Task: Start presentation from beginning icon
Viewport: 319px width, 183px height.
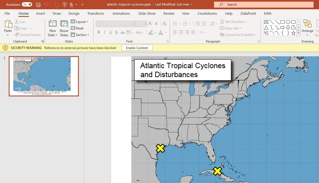Action: [64, 4]
